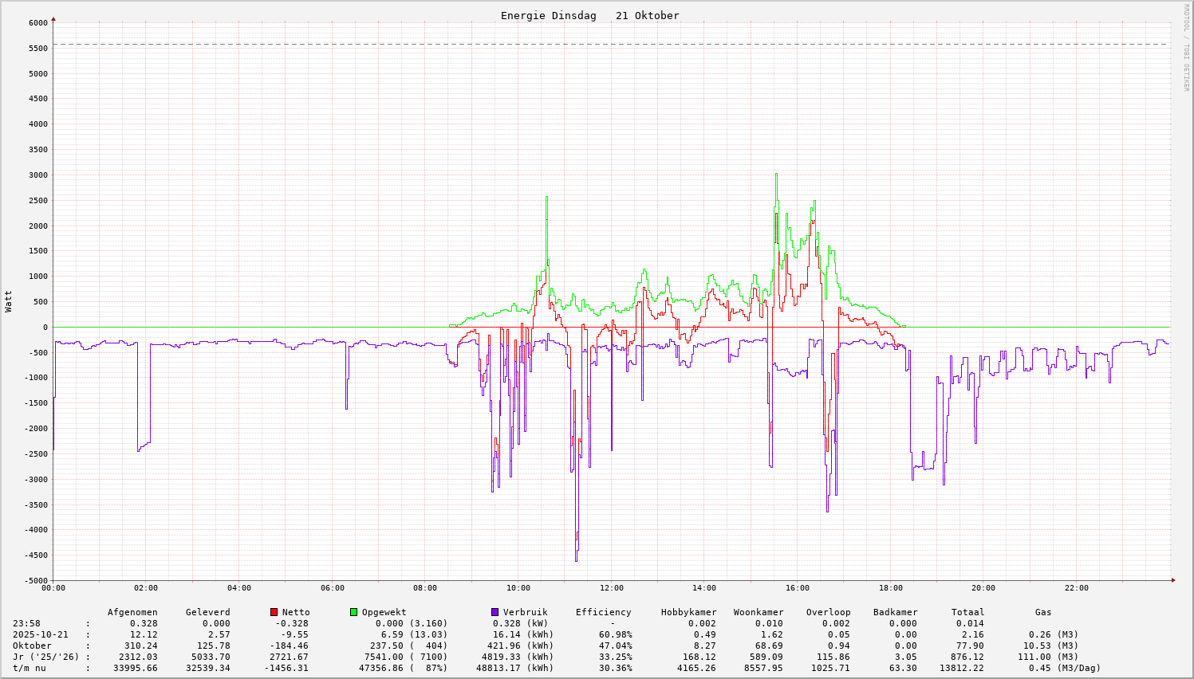Click the 'Watt' y-axis label
This screenshot has height=679, width=1194.
pyautogui.click(x=9, y=301)
